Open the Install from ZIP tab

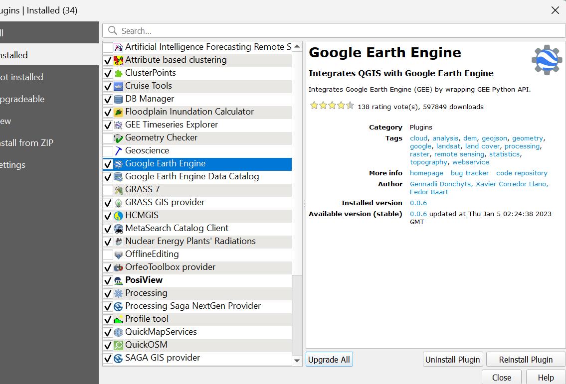[27, 143]
